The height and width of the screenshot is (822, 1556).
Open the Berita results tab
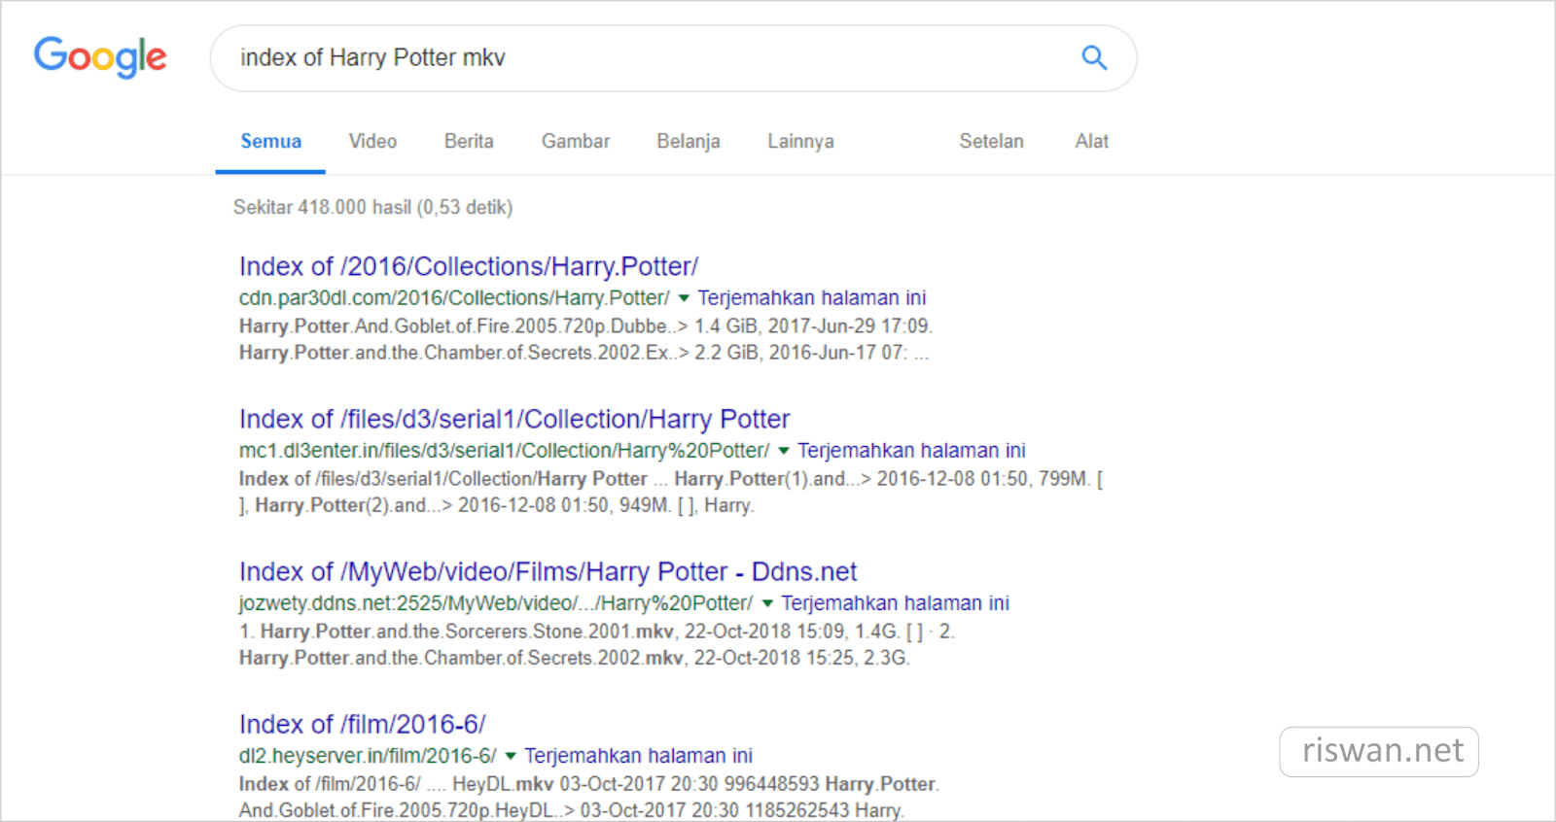coord(469,142)
